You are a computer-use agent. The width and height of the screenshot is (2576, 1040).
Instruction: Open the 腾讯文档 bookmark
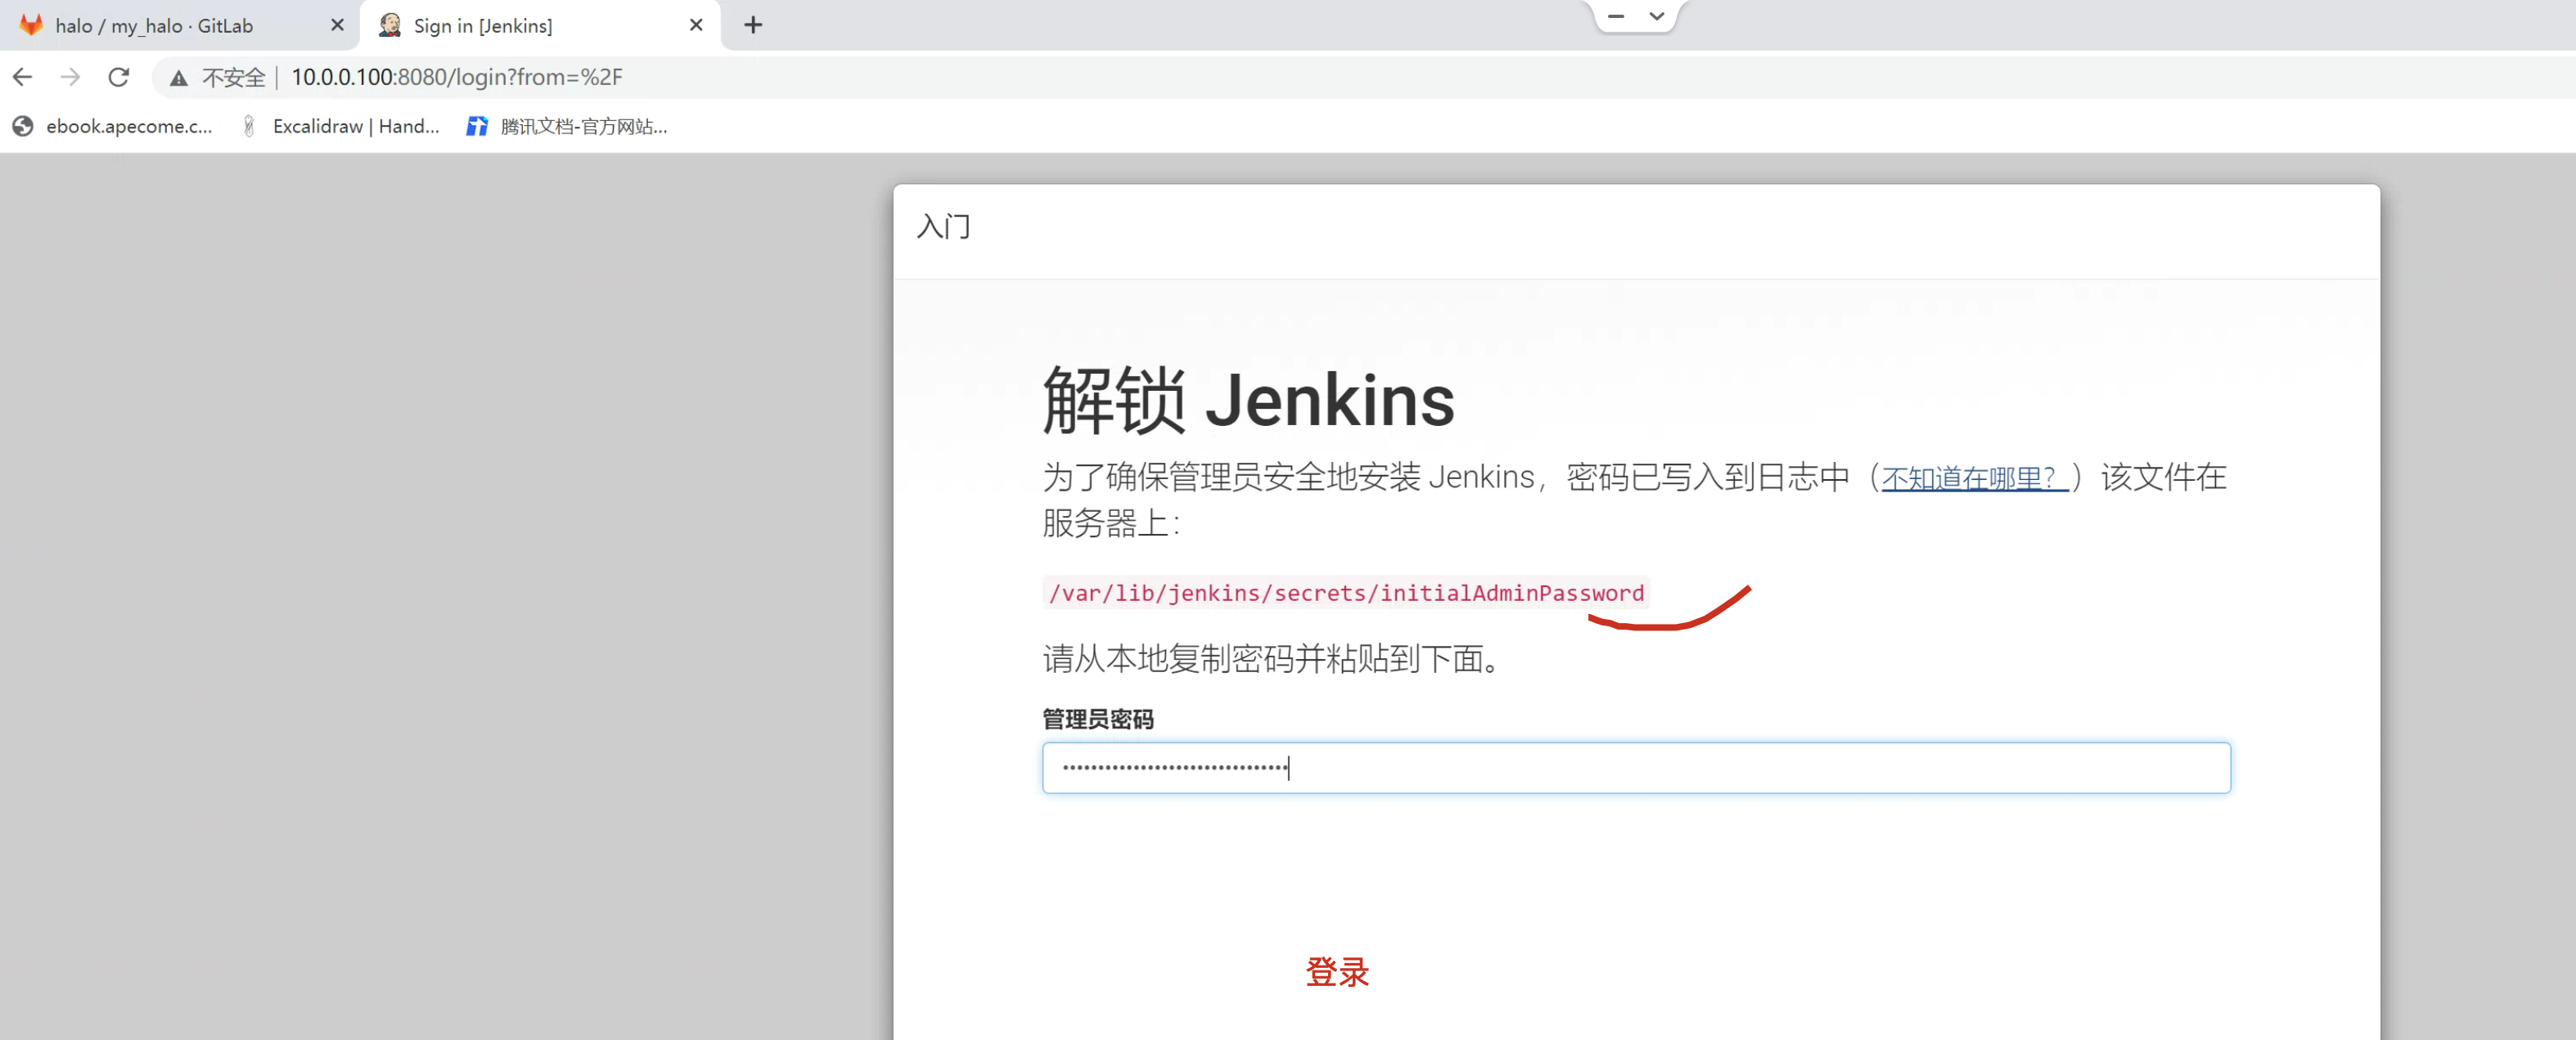tap(567, 126)
